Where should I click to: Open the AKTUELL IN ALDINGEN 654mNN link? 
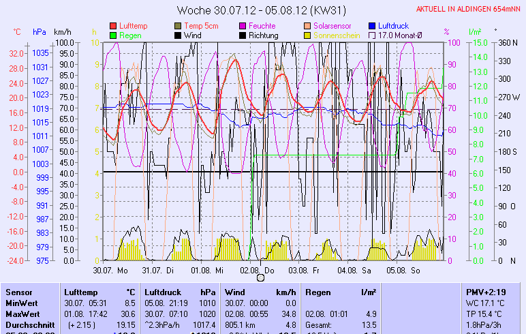470,9
